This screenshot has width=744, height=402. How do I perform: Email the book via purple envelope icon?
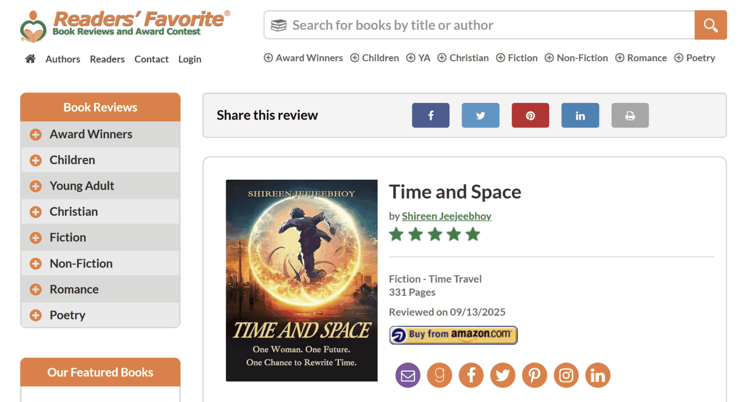pos(408,375)
